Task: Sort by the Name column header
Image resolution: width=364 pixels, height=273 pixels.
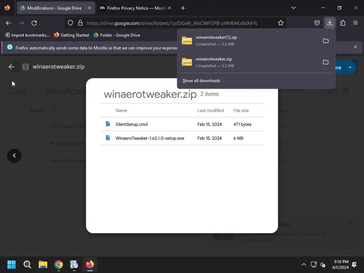Action: click(x=121, y=111)
